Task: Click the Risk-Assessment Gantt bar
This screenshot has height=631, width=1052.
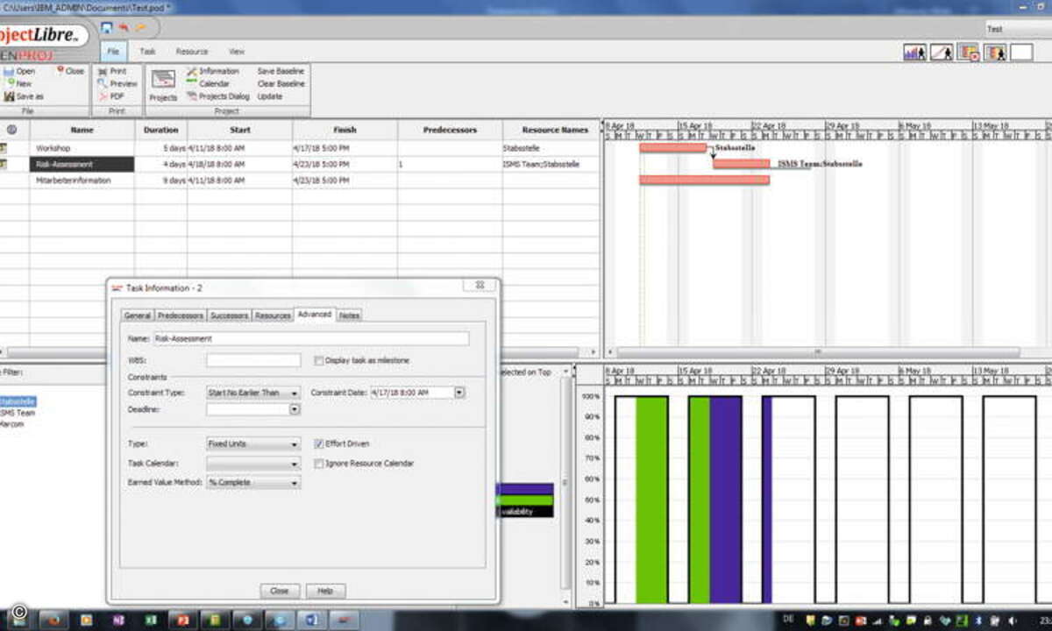Action: [742, 164]
